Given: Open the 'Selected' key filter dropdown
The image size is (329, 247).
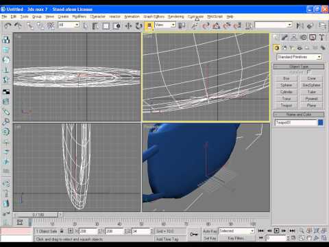Looking at the screenshot, I should click(x=236, y=231).
